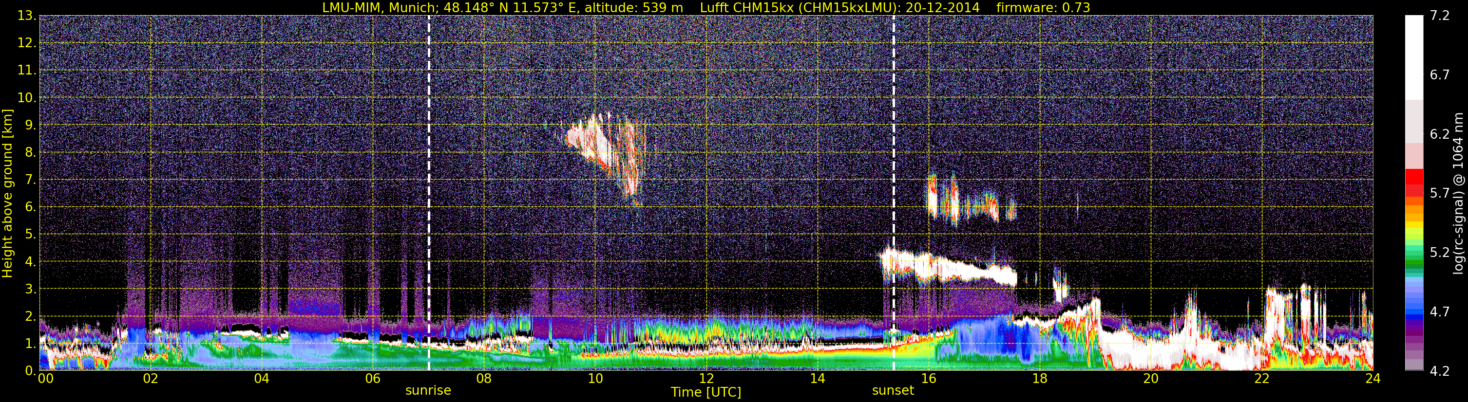Click the height axis tick label 7
The height and width of the screenshot is (402, 1468).
(x=30, y=180)
